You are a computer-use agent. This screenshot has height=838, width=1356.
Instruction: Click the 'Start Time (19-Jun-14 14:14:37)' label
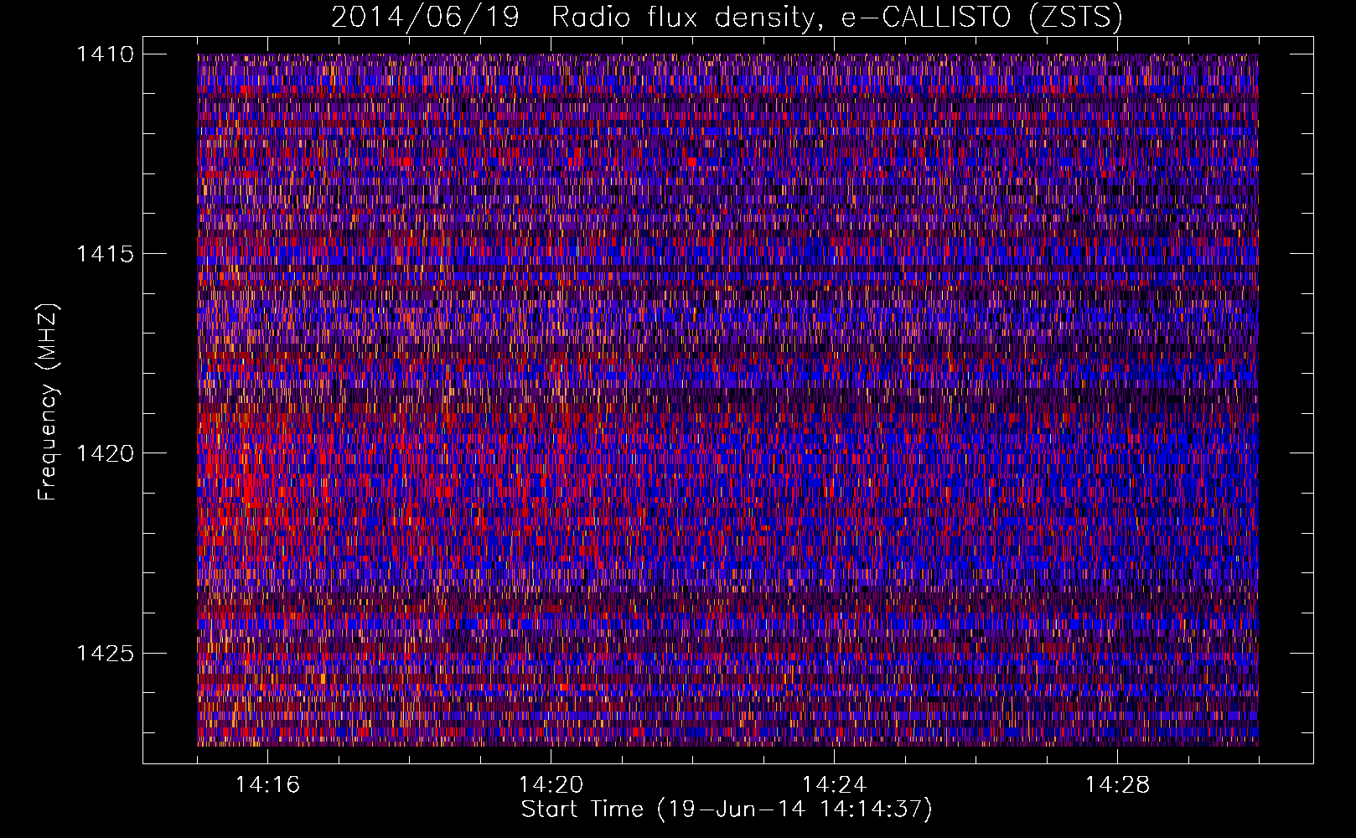pos(727,810)
